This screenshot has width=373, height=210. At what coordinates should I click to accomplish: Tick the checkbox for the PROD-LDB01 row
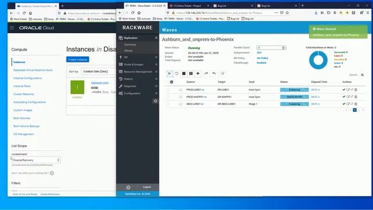point(168,90)
